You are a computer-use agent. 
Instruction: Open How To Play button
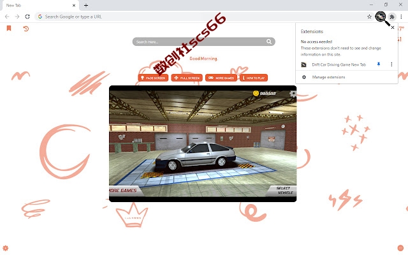(x=254, y=78)
